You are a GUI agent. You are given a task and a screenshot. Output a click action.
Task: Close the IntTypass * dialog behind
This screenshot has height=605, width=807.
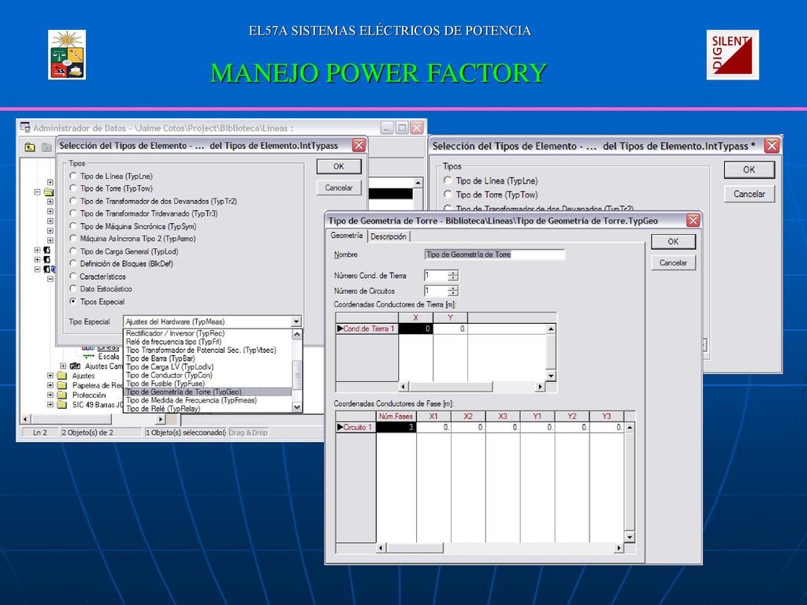[772, 146]
